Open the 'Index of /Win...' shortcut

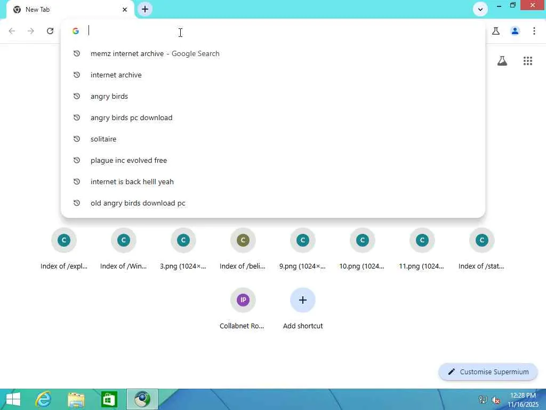click(123, 249)
